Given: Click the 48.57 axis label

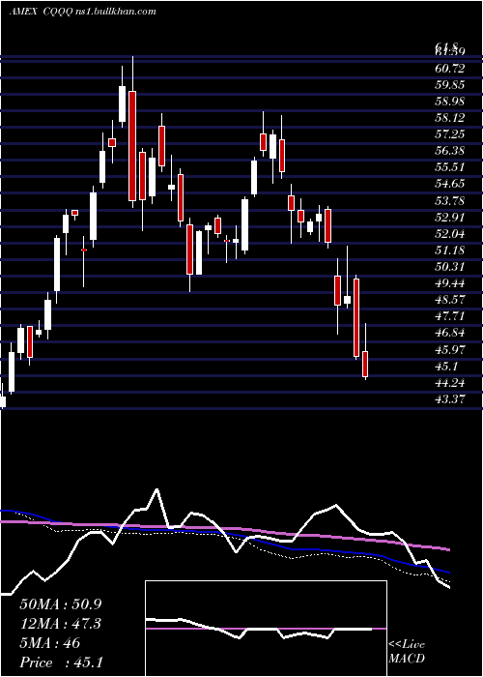Looking at the screenshot, I should pyautogui.click(x=450, y=300).
